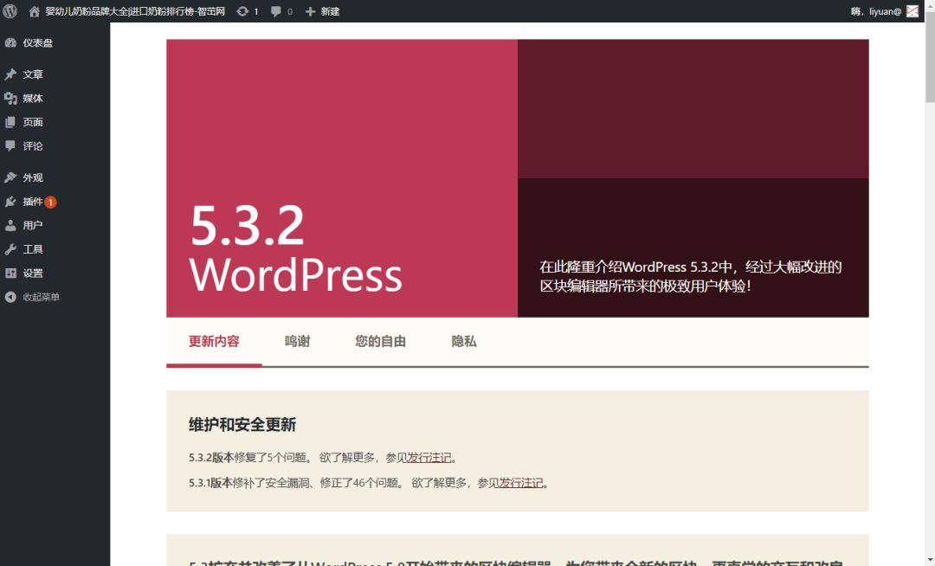Click the 插件 plugin icon

pos(10,202)
